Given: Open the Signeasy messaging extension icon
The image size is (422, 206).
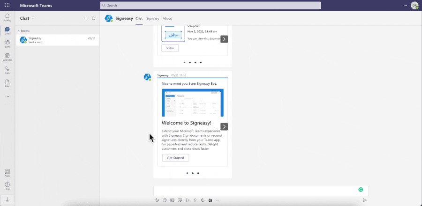Looking at the screenshot, I should (x=210, y=200).
